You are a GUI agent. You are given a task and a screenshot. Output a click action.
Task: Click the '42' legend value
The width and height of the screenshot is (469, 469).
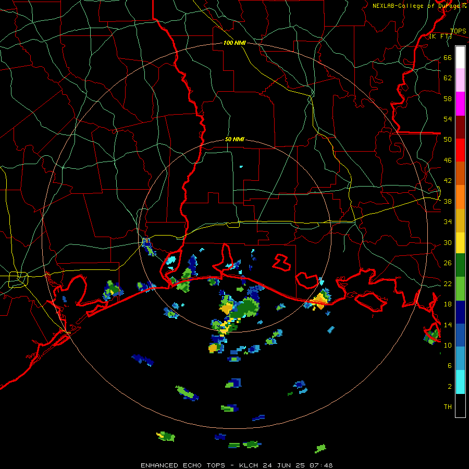(448, 181)
